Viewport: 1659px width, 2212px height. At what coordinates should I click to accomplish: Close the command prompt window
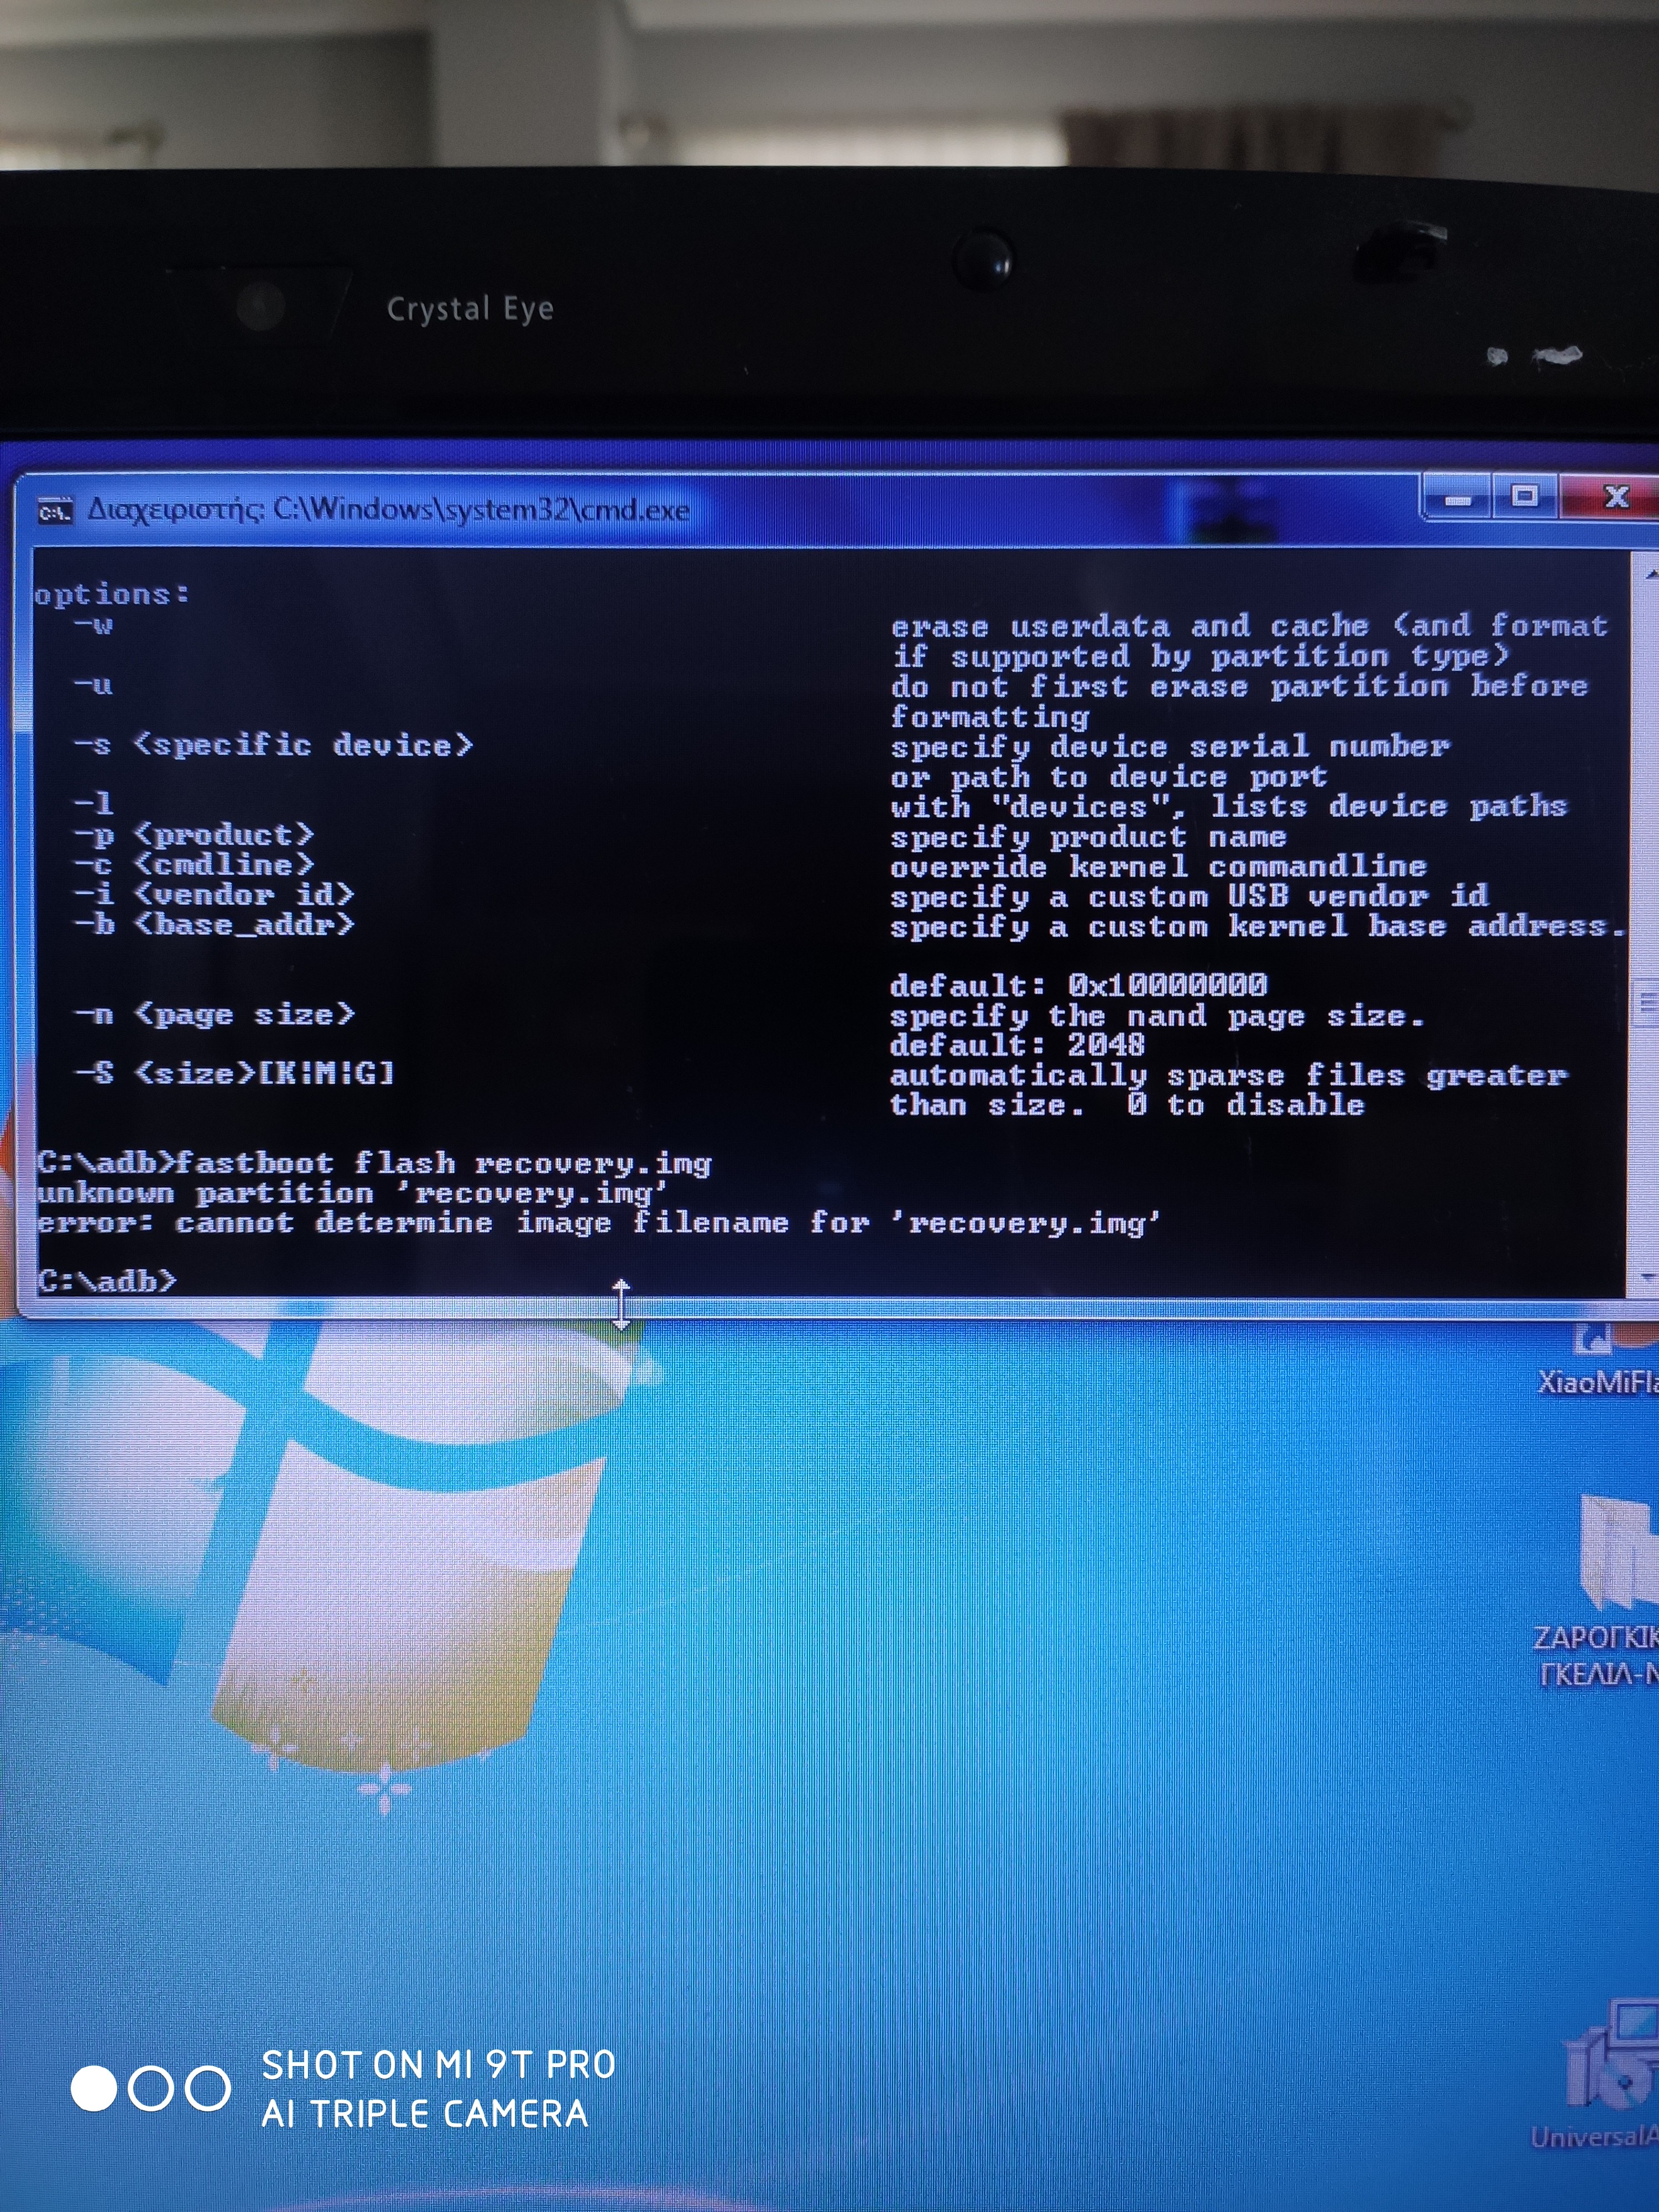click(1615, 496)
